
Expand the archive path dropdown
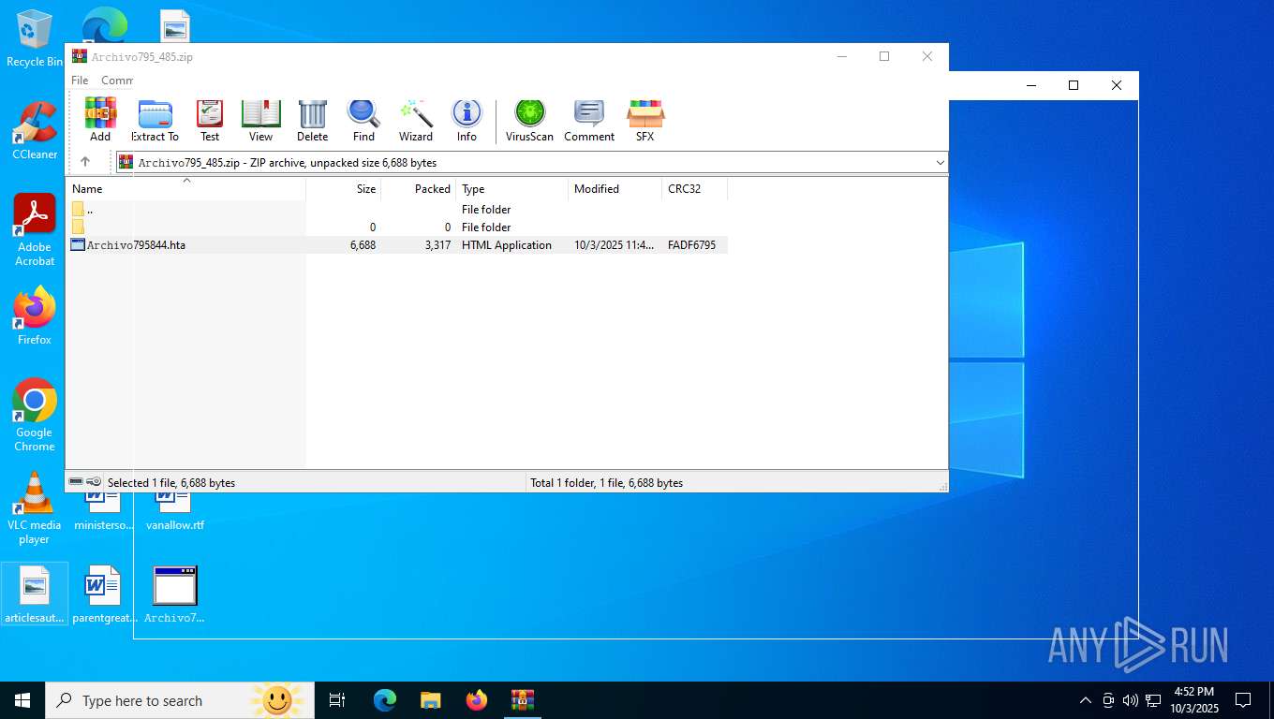click(x=940, y=162)
